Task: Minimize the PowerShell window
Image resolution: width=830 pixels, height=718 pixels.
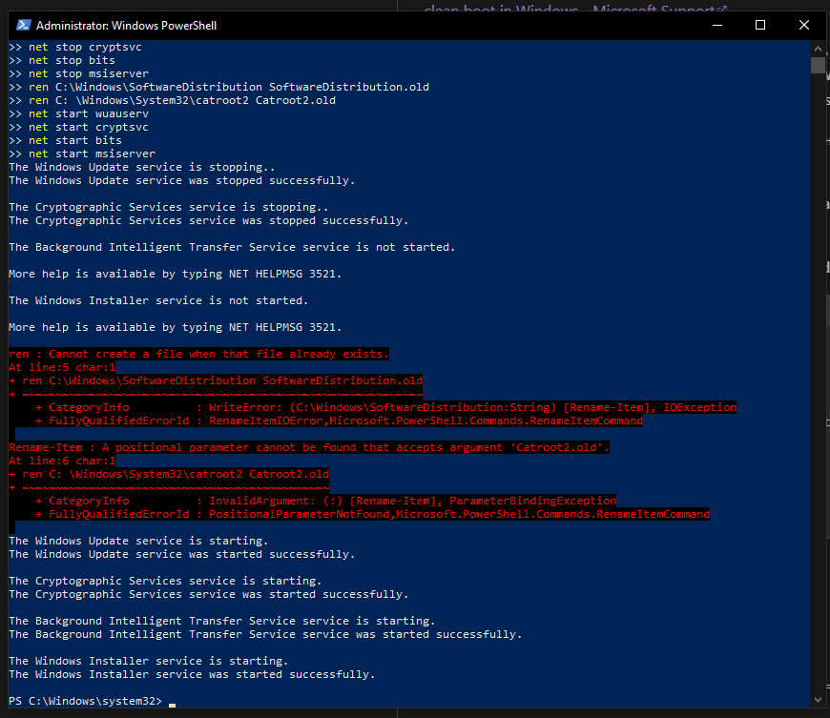Action: [717, 25]
